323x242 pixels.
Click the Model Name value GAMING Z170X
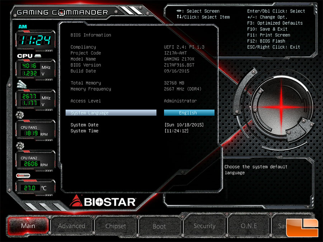pyautogui.click(x=179, y=59)
